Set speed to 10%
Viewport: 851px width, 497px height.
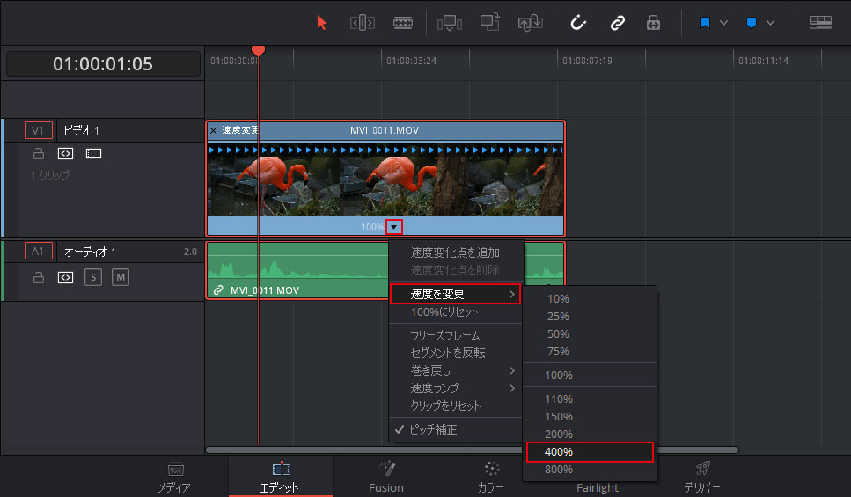(590, 299)
